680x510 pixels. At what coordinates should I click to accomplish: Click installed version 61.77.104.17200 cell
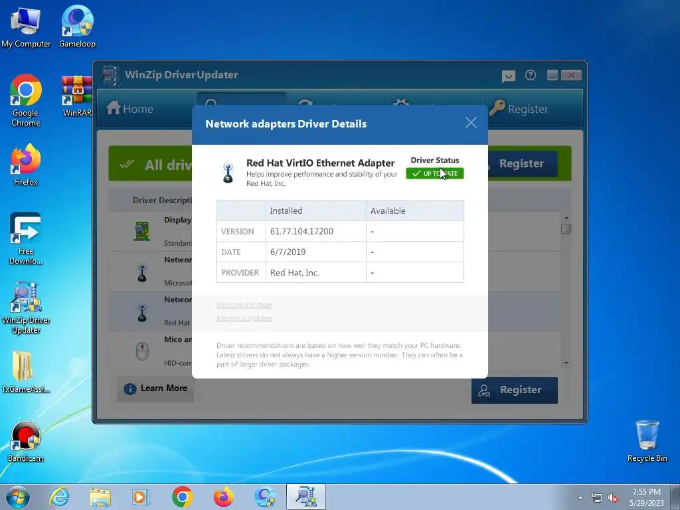315,231
